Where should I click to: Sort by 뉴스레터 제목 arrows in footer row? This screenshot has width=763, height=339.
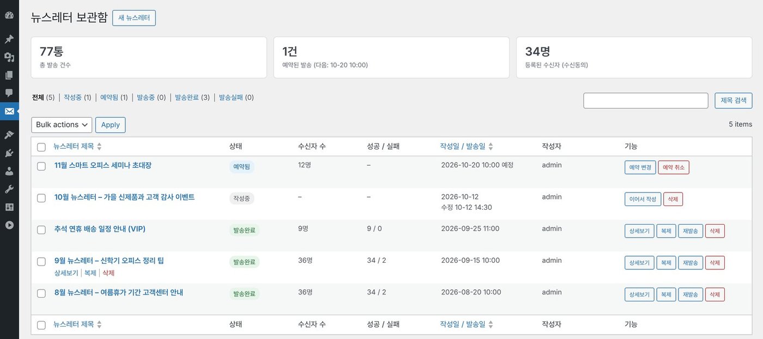(99, 324)
